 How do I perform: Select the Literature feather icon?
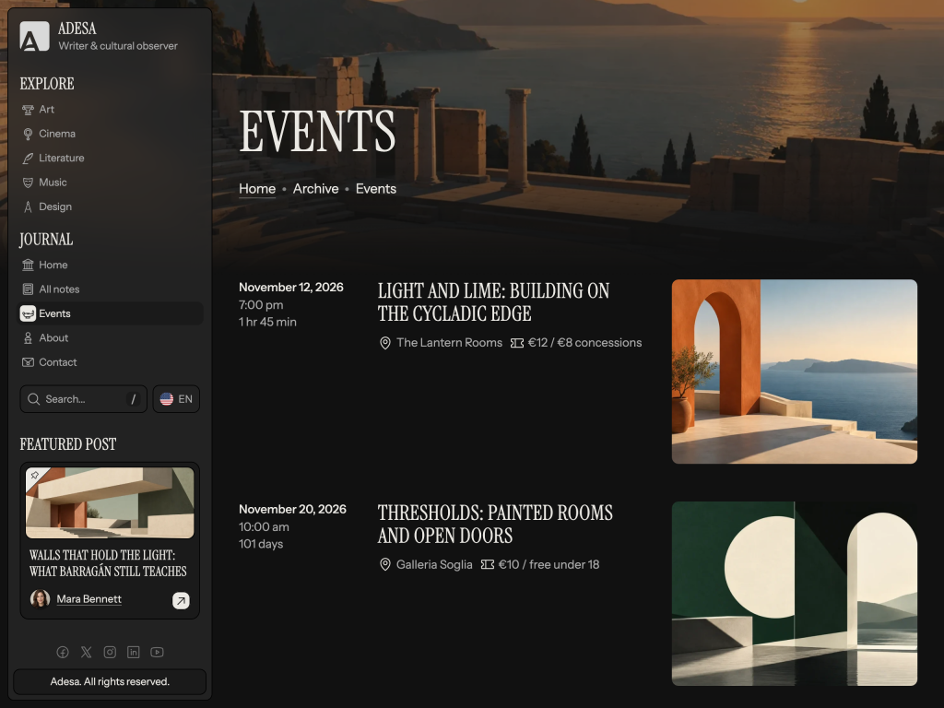point(28,159)
